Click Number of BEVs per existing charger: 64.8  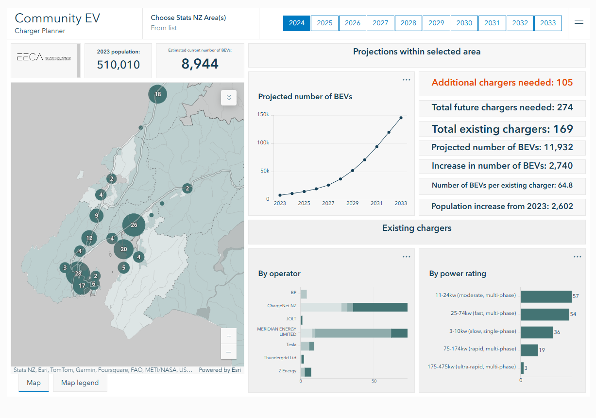tap(502, 185)
